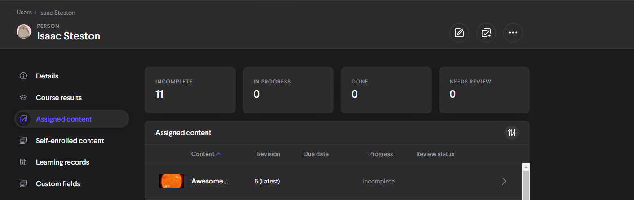
Task: Click the Users breadcrumb link
Action: [x=24, y=13]
